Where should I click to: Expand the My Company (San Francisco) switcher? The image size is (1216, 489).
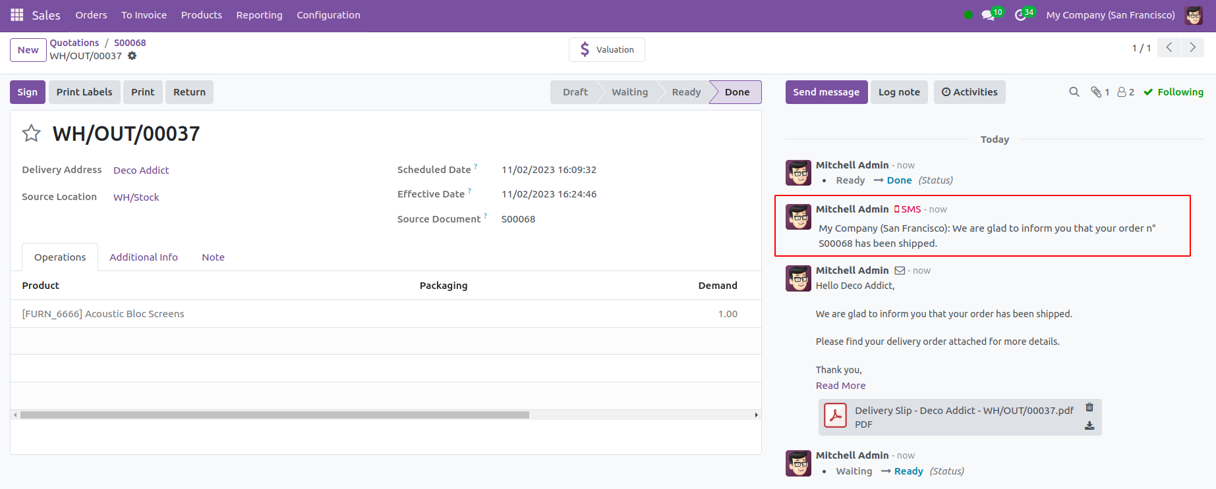[x=1110, y=15]
